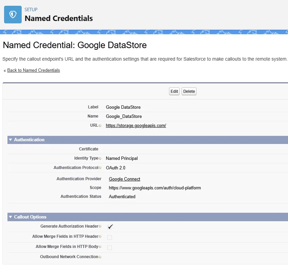Click the help icon beside URL label
288x271 pixels.
100,126
